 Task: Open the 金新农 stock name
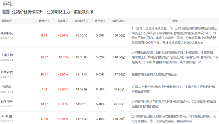point(7,87)
